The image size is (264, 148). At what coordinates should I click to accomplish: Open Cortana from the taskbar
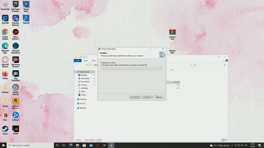point(57,145)
